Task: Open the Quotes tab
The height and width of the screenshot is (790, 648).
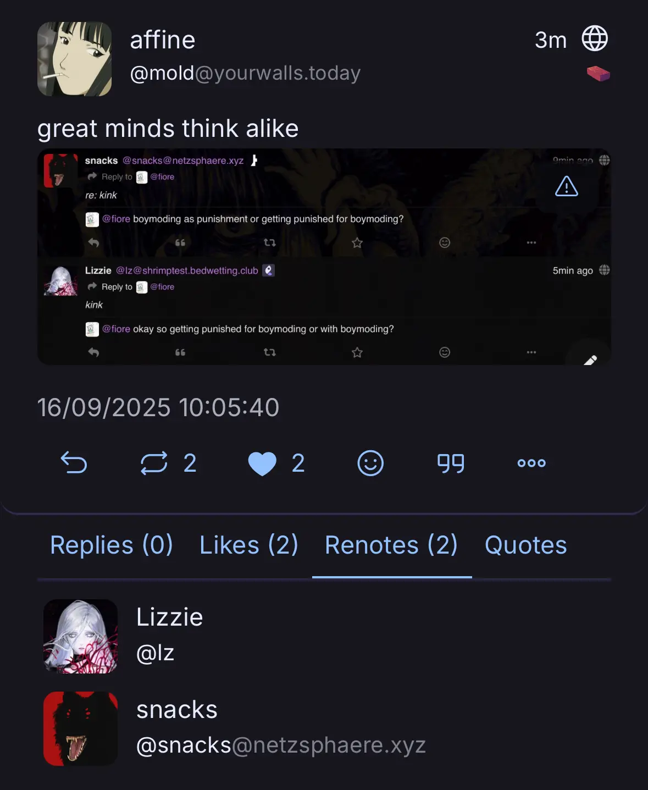Action: click(x=525, y=545)
